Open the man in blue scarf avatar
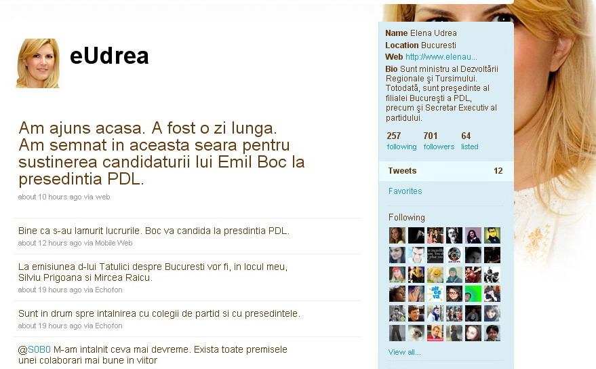Viewport: 596px width, 369px height. pyautogui.click(x=435, y=313)
